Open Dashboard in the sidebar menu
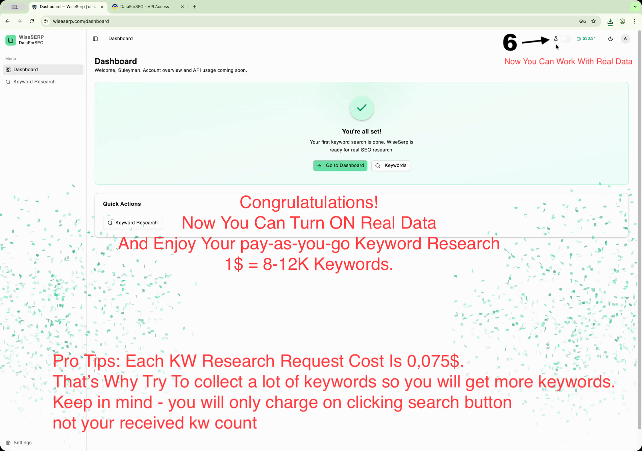This screenshot has height=451, width=642. [43, 70]
